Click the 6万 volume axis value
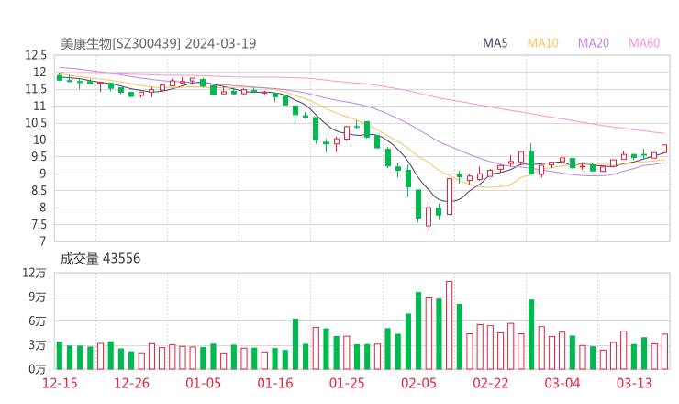The height and width of the screenshot is (404, 679). click(x=37, y=321)
